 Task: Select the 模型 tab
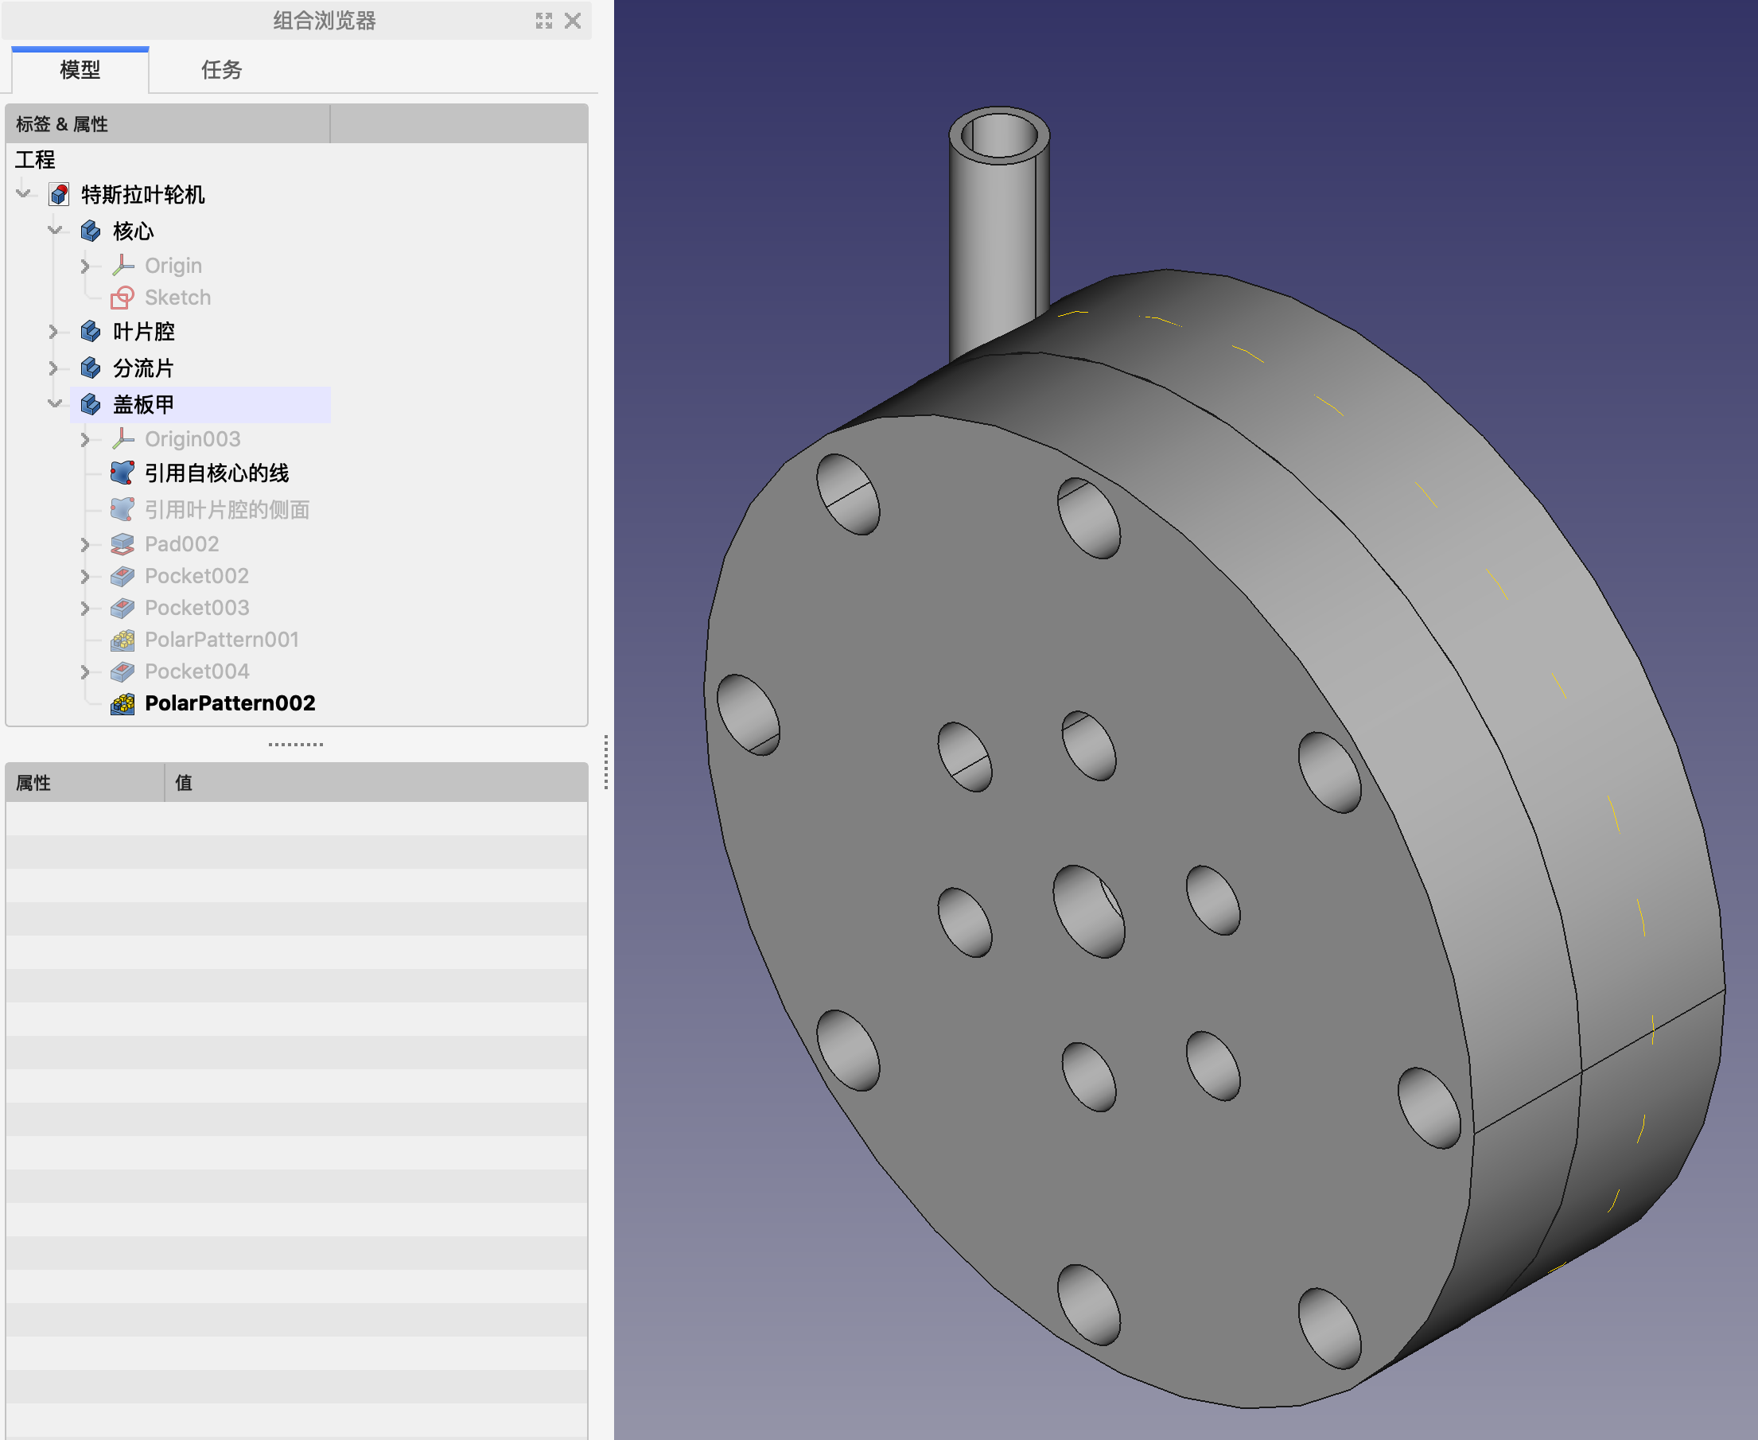coord(80,70)
